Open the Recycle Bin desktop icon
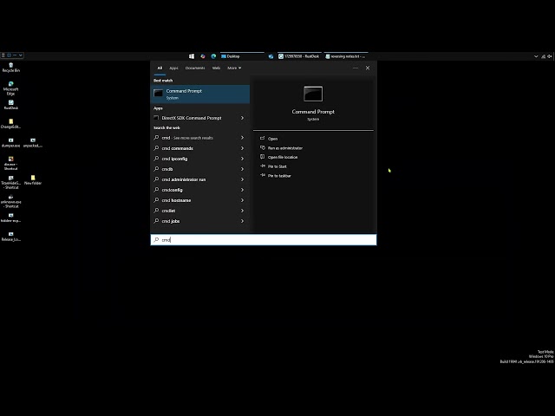This screenshot has width=555, height=416. 11,68
